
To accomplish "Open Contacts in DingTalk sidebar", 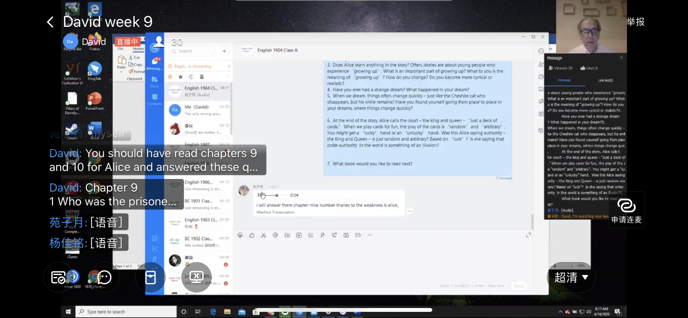I will point(155,99).
